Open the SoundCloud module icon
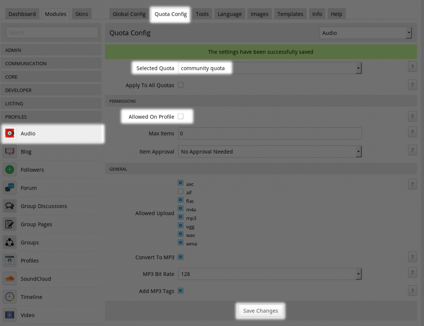This screenshot has width=424, height=326. [x=10, y=279]
